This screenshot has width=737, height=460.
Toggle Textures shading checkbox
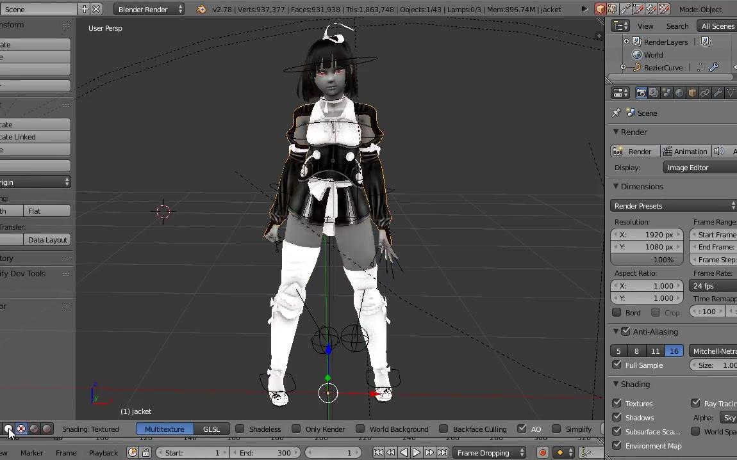tap(617, 403)
